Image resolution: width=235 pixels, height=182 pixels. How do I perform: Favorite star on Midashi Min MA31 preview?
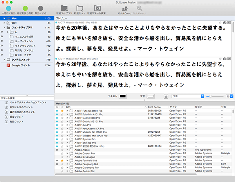[x=220, y=59]
